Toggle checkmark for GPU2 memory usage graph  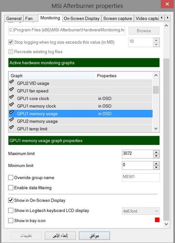click(12, 120)
